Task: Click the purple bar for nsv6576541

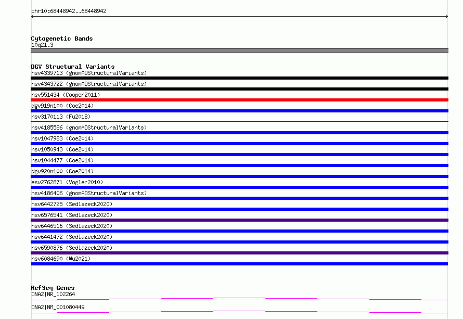Action: tap(239, 220)
